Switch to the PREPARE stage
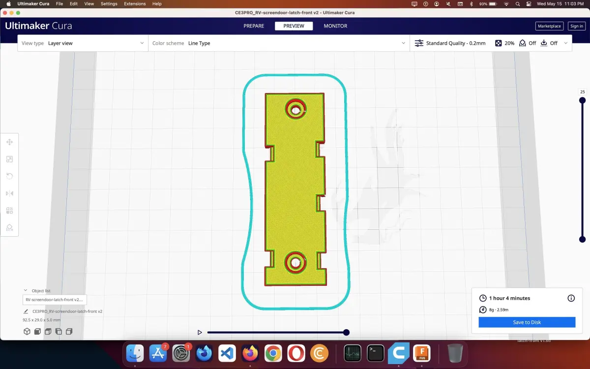 point(254,26)
